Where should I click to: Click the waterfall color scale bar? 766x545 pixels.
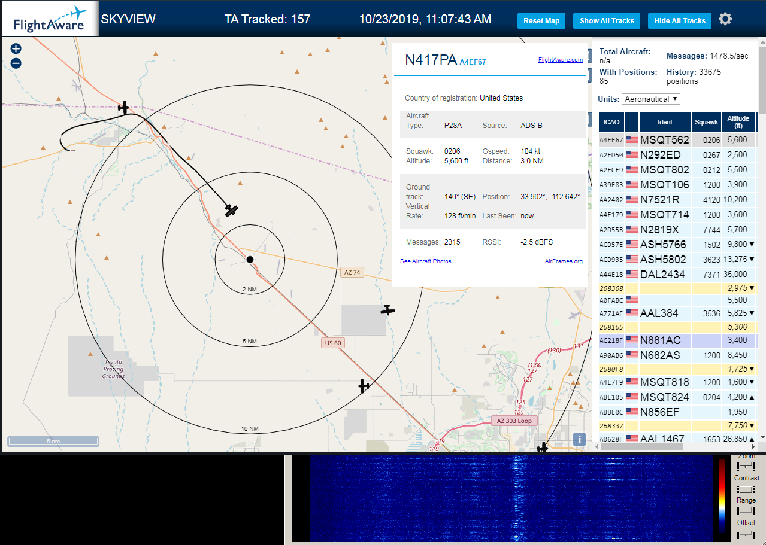pos(721,495)
